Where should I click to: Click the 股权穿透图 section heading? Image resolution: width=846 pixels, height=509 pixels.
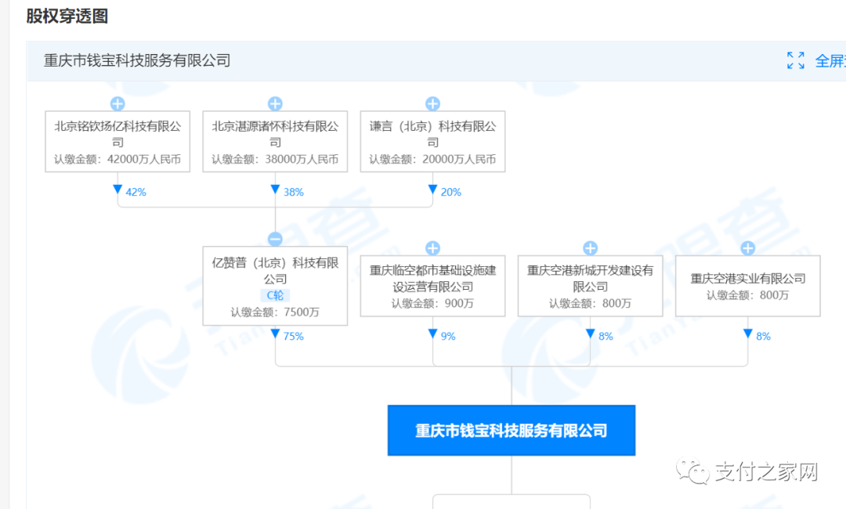tap(67, 16)
